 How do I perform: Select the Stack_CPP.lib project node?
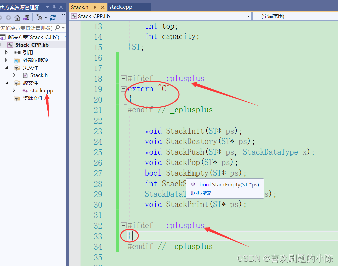coord(32,45)
